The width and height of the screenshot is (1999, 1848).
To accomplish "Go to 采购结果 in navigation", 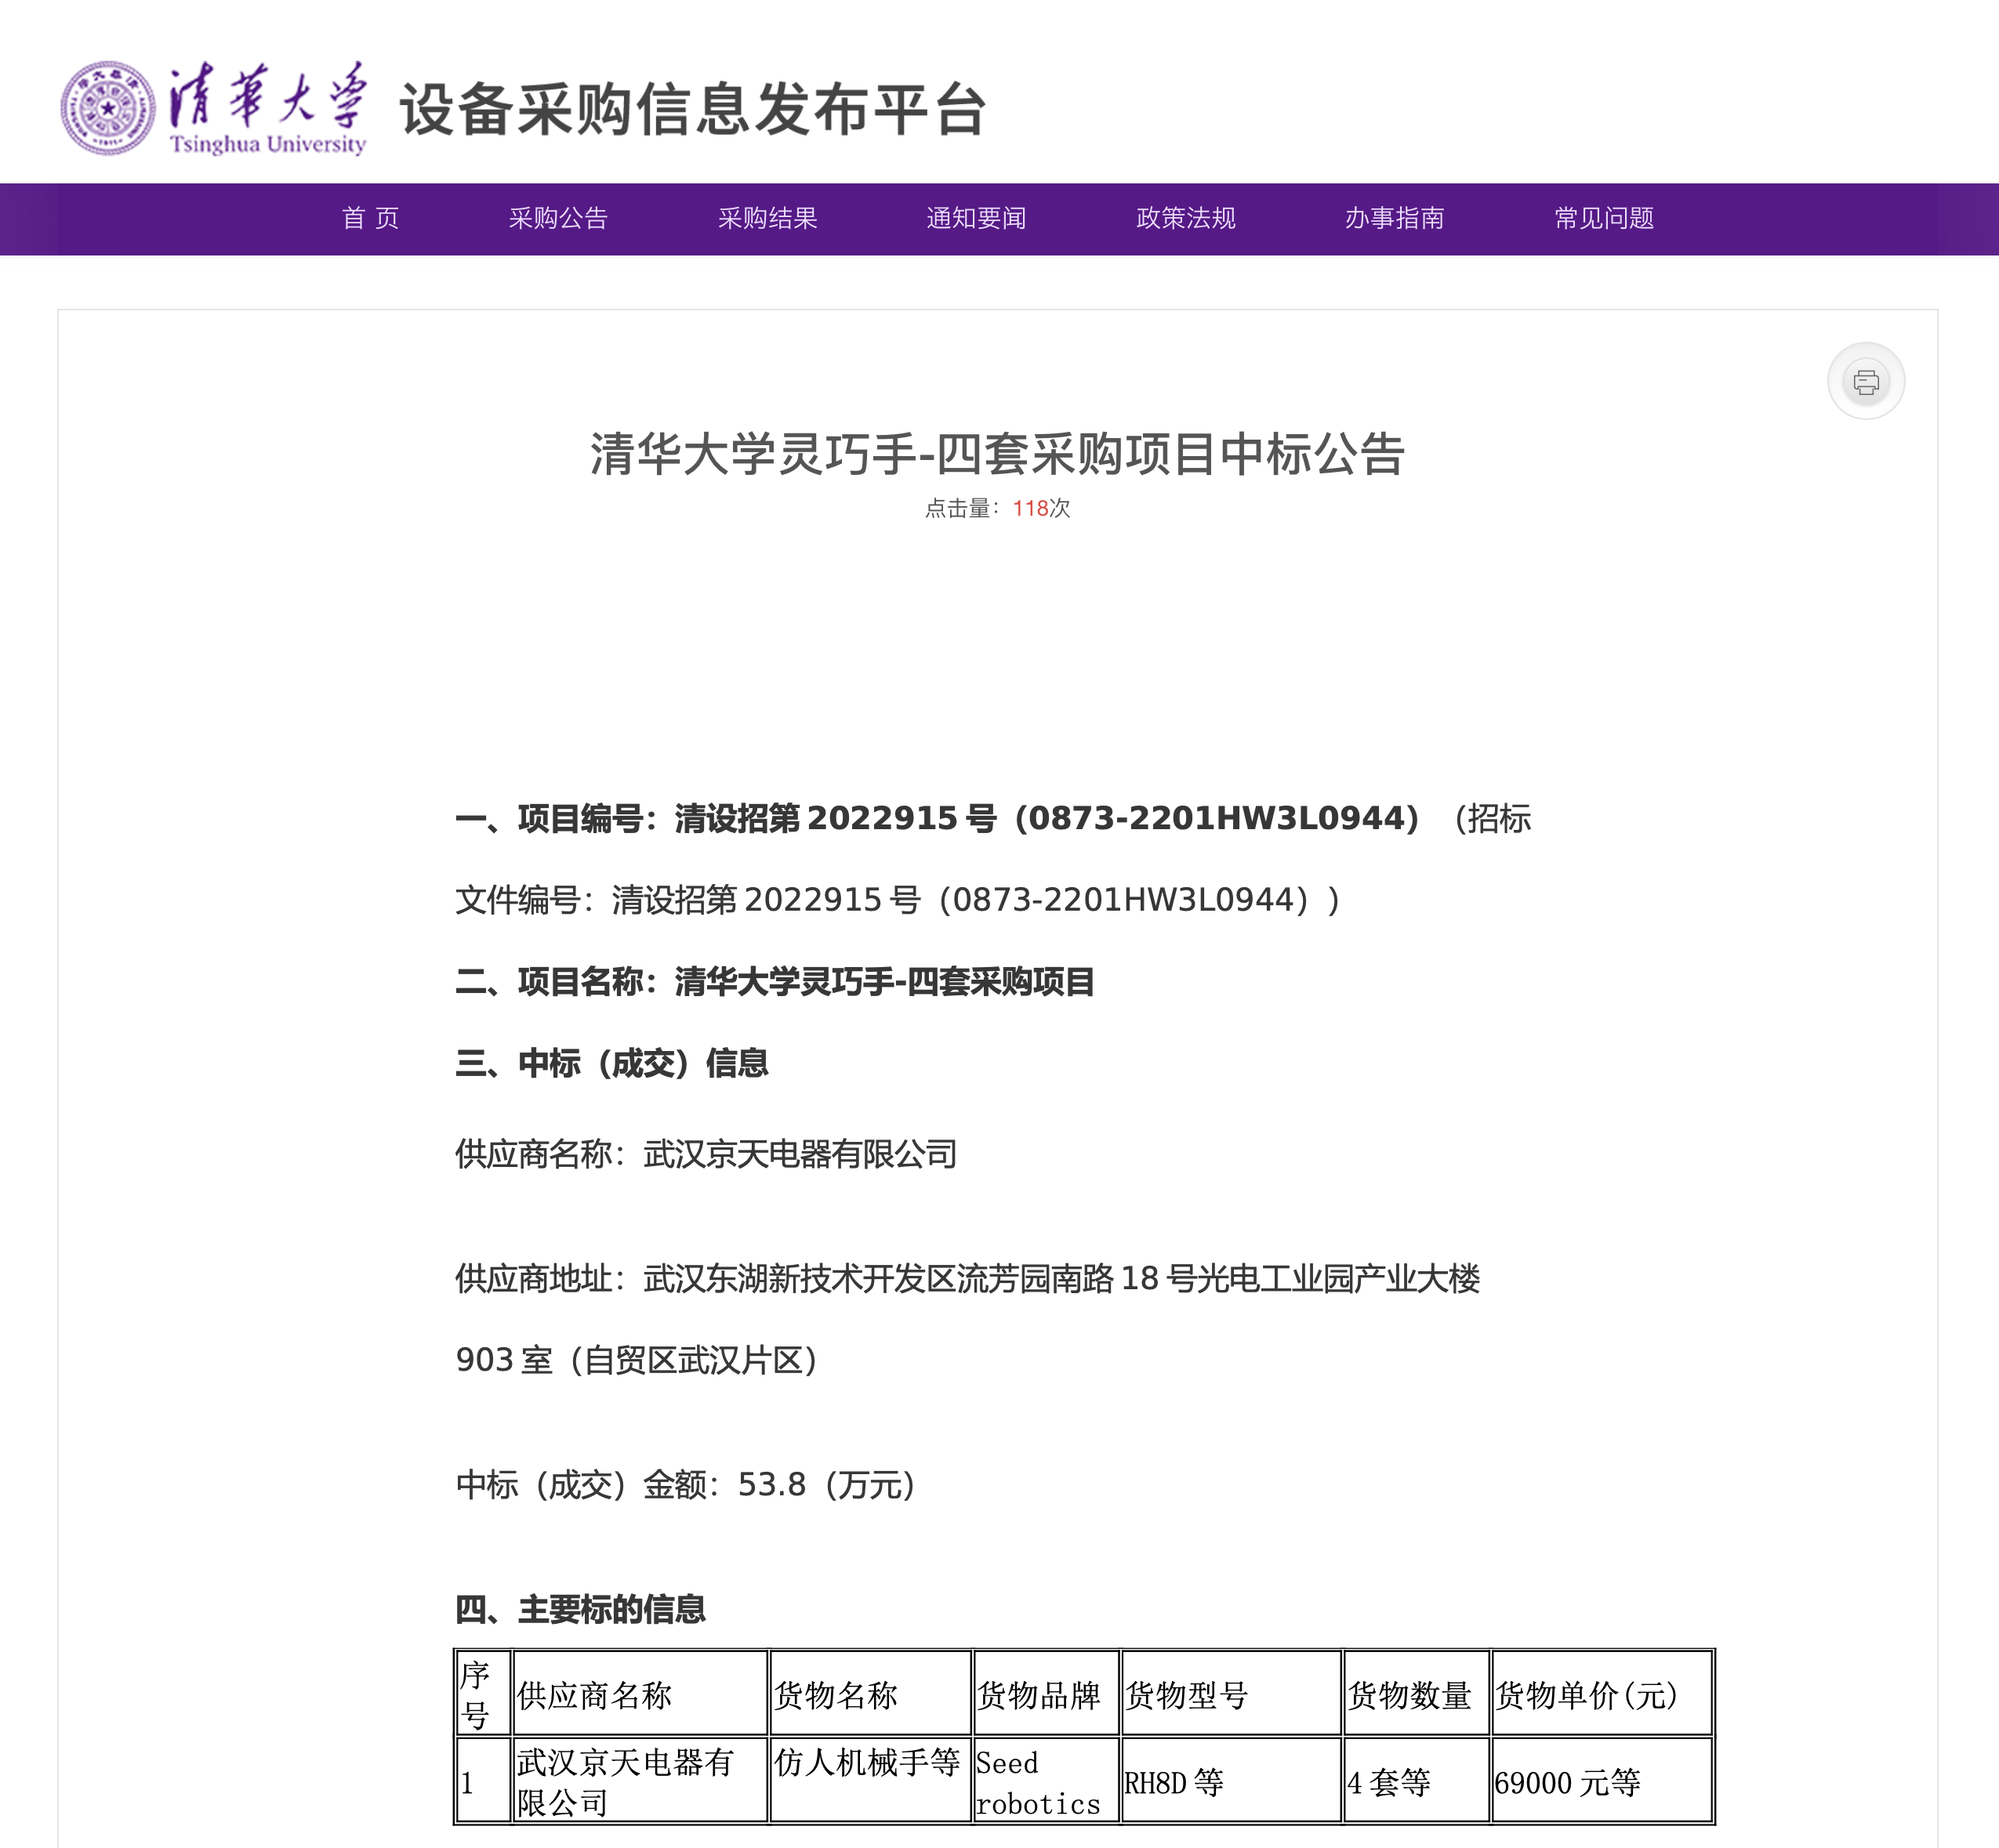I will point(767,218).
